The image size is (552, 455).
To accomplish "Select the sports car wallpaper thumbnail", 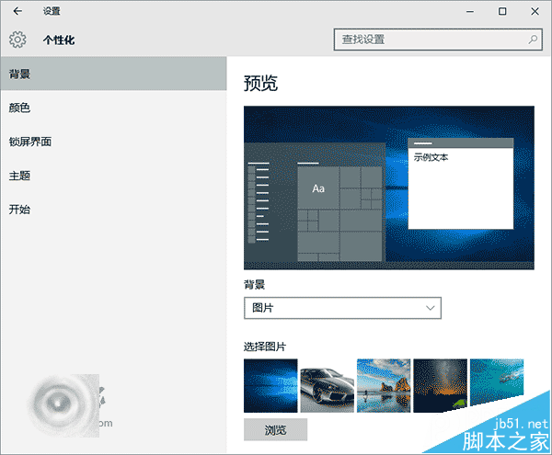I will (327, 385).
